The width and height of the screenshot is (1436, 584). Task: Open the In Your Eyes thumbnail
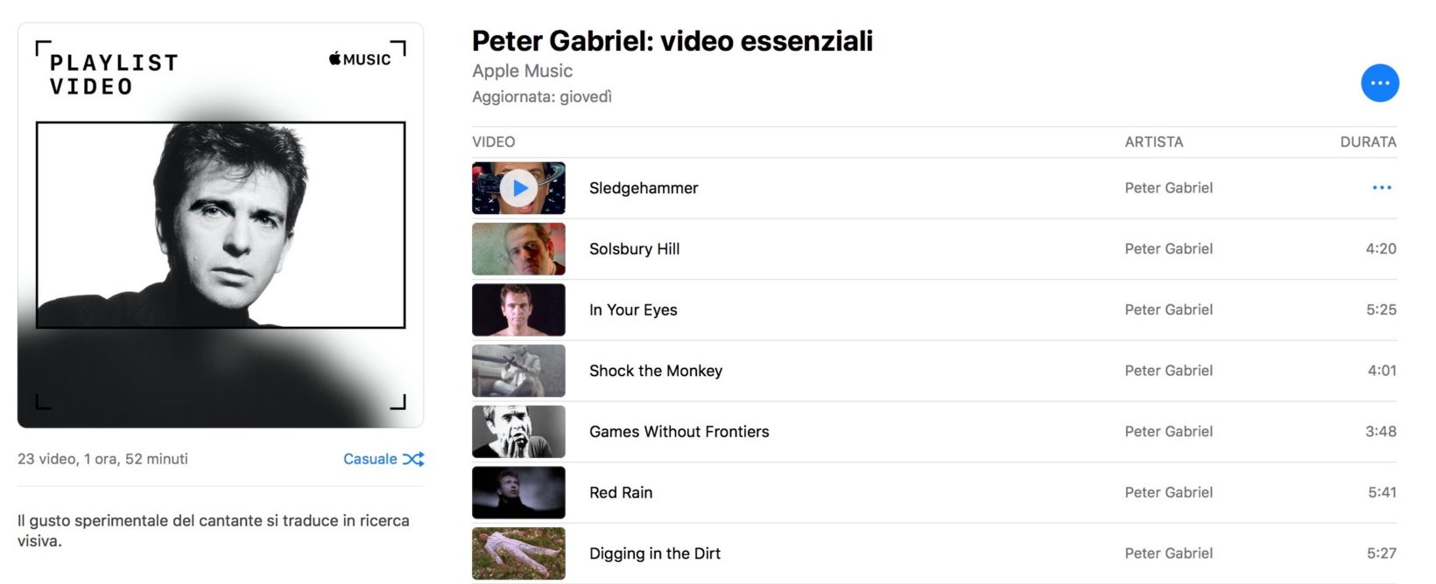[x=518, y=309]
